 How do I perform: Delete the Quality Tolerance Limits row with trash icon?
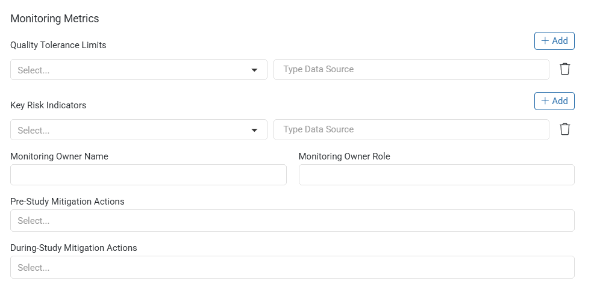(564, 69)
